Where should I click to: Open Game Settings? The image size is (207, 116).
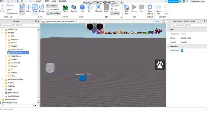(x=150, y=9)
